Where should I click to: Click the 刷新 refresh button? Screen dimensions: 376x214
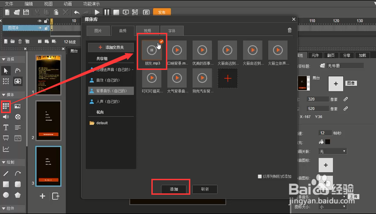205,189
